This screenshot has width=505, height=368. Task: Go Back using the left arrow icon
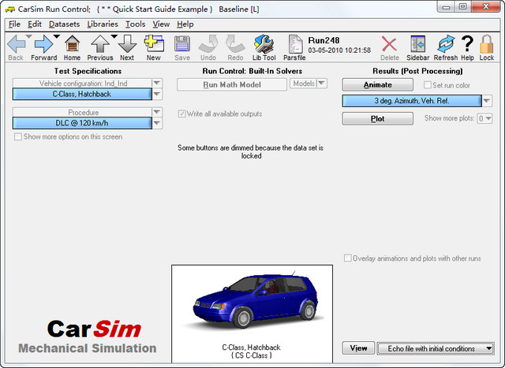point(16,44)
